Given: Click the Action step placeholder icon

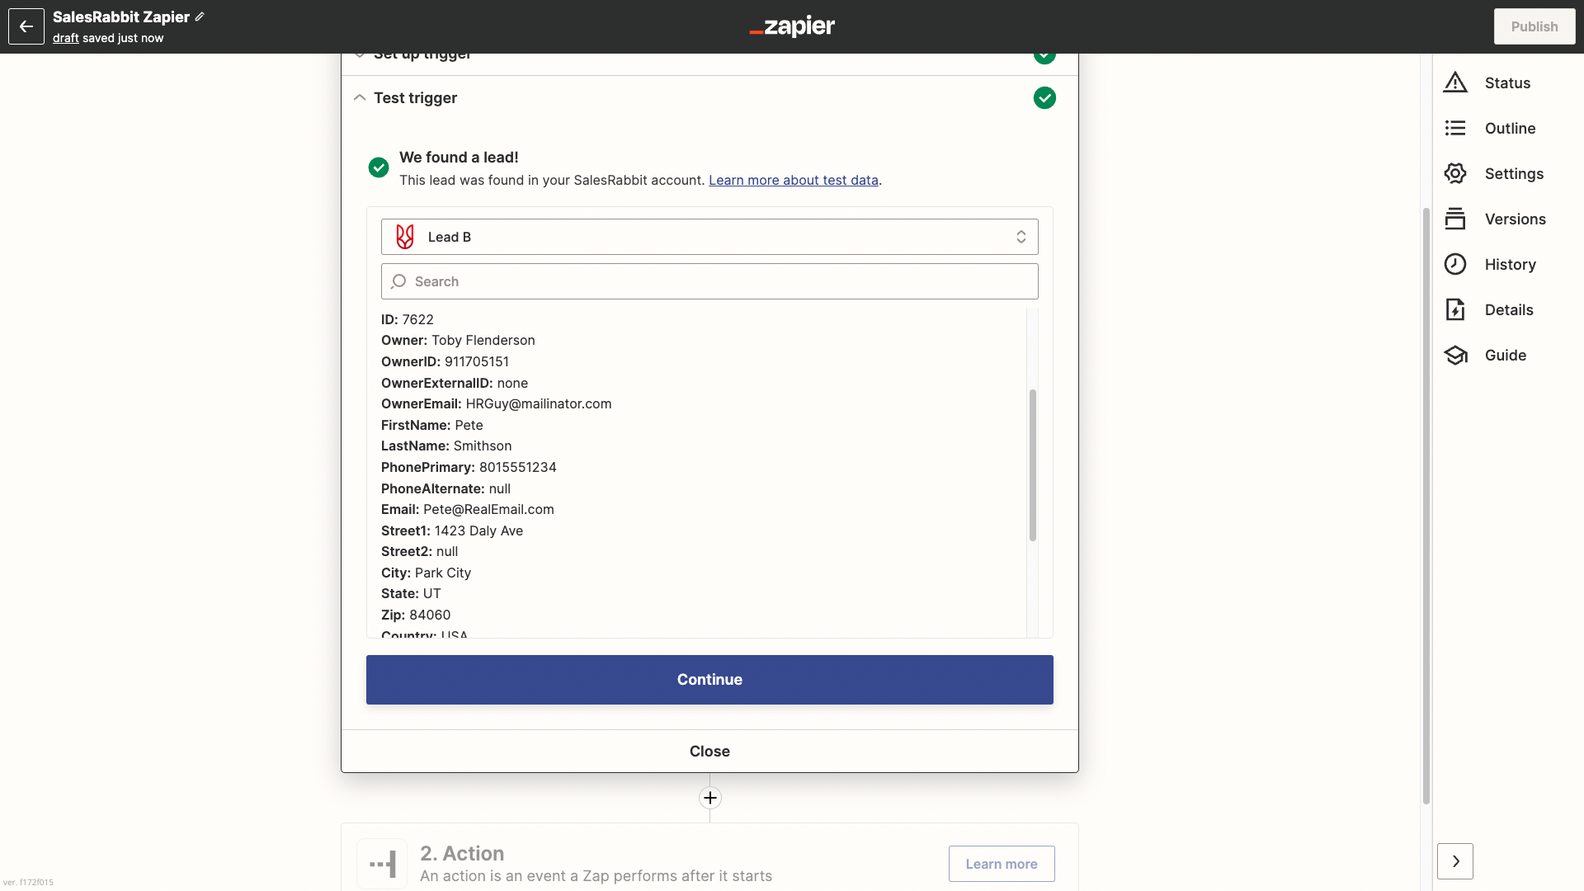Looking at the screenshot, I should [x=382, y=864].
